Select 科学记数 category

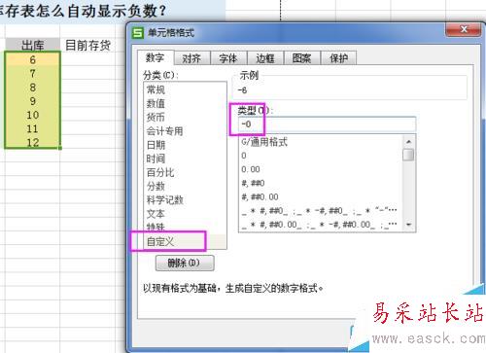(x=185, y=200)
